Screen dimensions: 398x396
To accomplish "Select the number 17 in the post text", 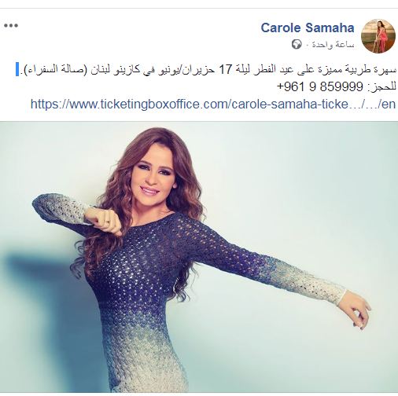I will 225,70.
